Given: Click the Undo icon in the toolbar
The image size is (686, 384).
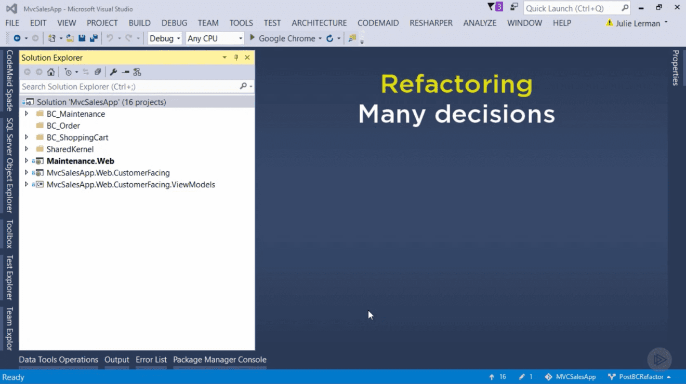Looking at the screenshot, I should coord(109,37).
